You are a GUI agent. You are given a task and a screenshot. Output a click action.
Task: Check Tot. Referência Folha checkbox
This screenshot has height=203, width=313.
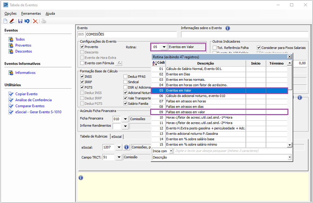click(x=215, y=48)
